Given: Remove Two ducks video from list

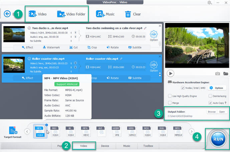Looking at the screenshot, I should 160,26.
